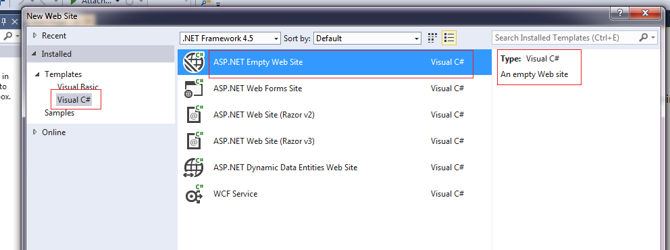670x250 pixels.
Task: Choose ASP.NET Web Site (Razor v2)
Action: pos(264,115)
